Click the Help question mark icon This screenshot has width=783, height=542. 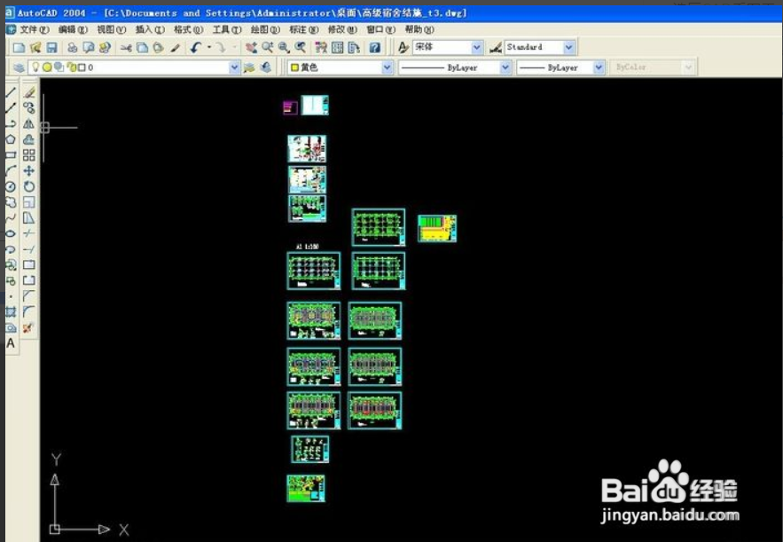coord(374,47)
